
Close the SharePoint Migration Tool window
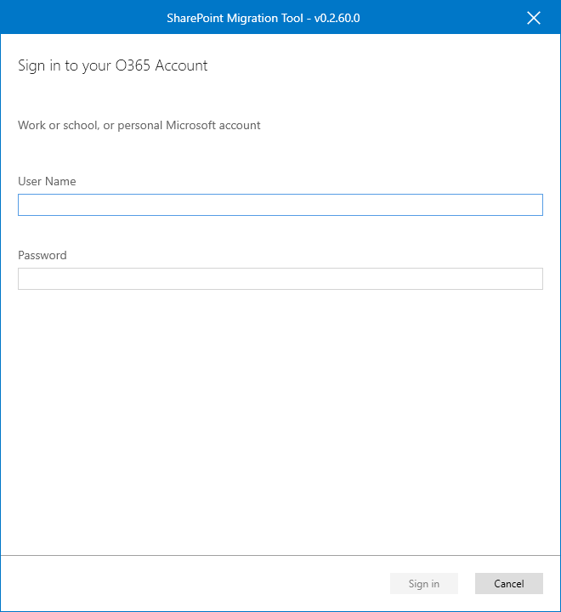(x=534, y=18)
